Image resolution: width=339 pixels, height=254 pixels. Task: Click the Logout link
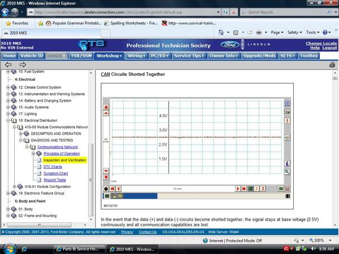329,48
